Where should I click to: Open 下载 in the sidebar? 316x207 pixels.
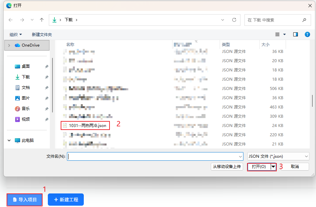click(x=26, y=77)
